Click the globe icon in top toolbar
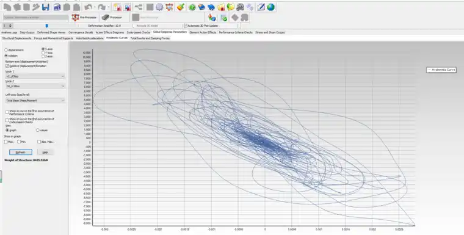Image resolution: width=464 pixels, height=235 pixels. [x=270, y=7]
